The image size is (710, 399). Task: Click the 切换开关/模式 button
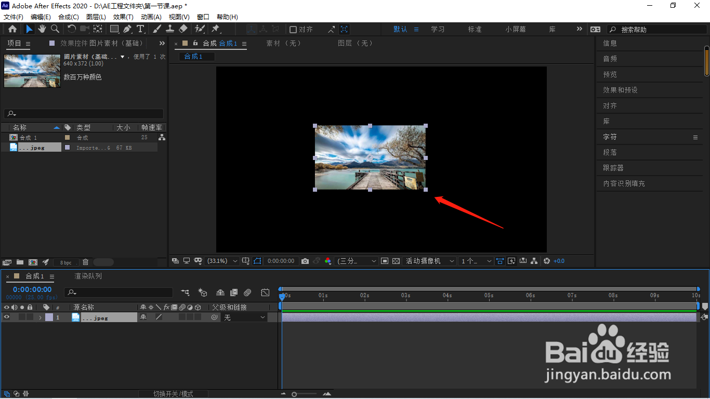(173, 394)
